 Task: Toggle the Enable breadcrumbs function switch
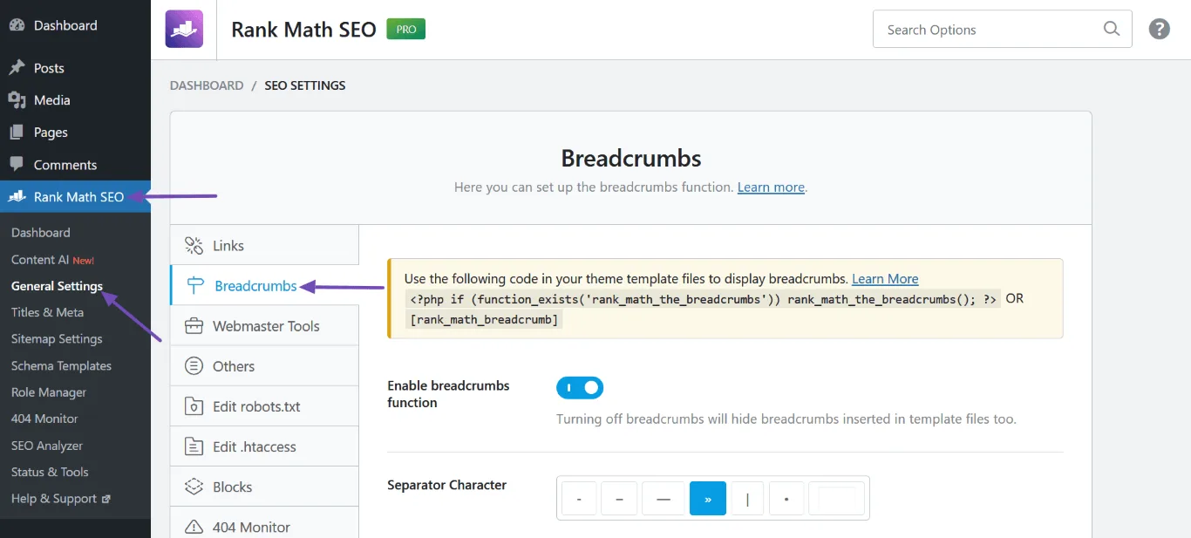[580, 388]
